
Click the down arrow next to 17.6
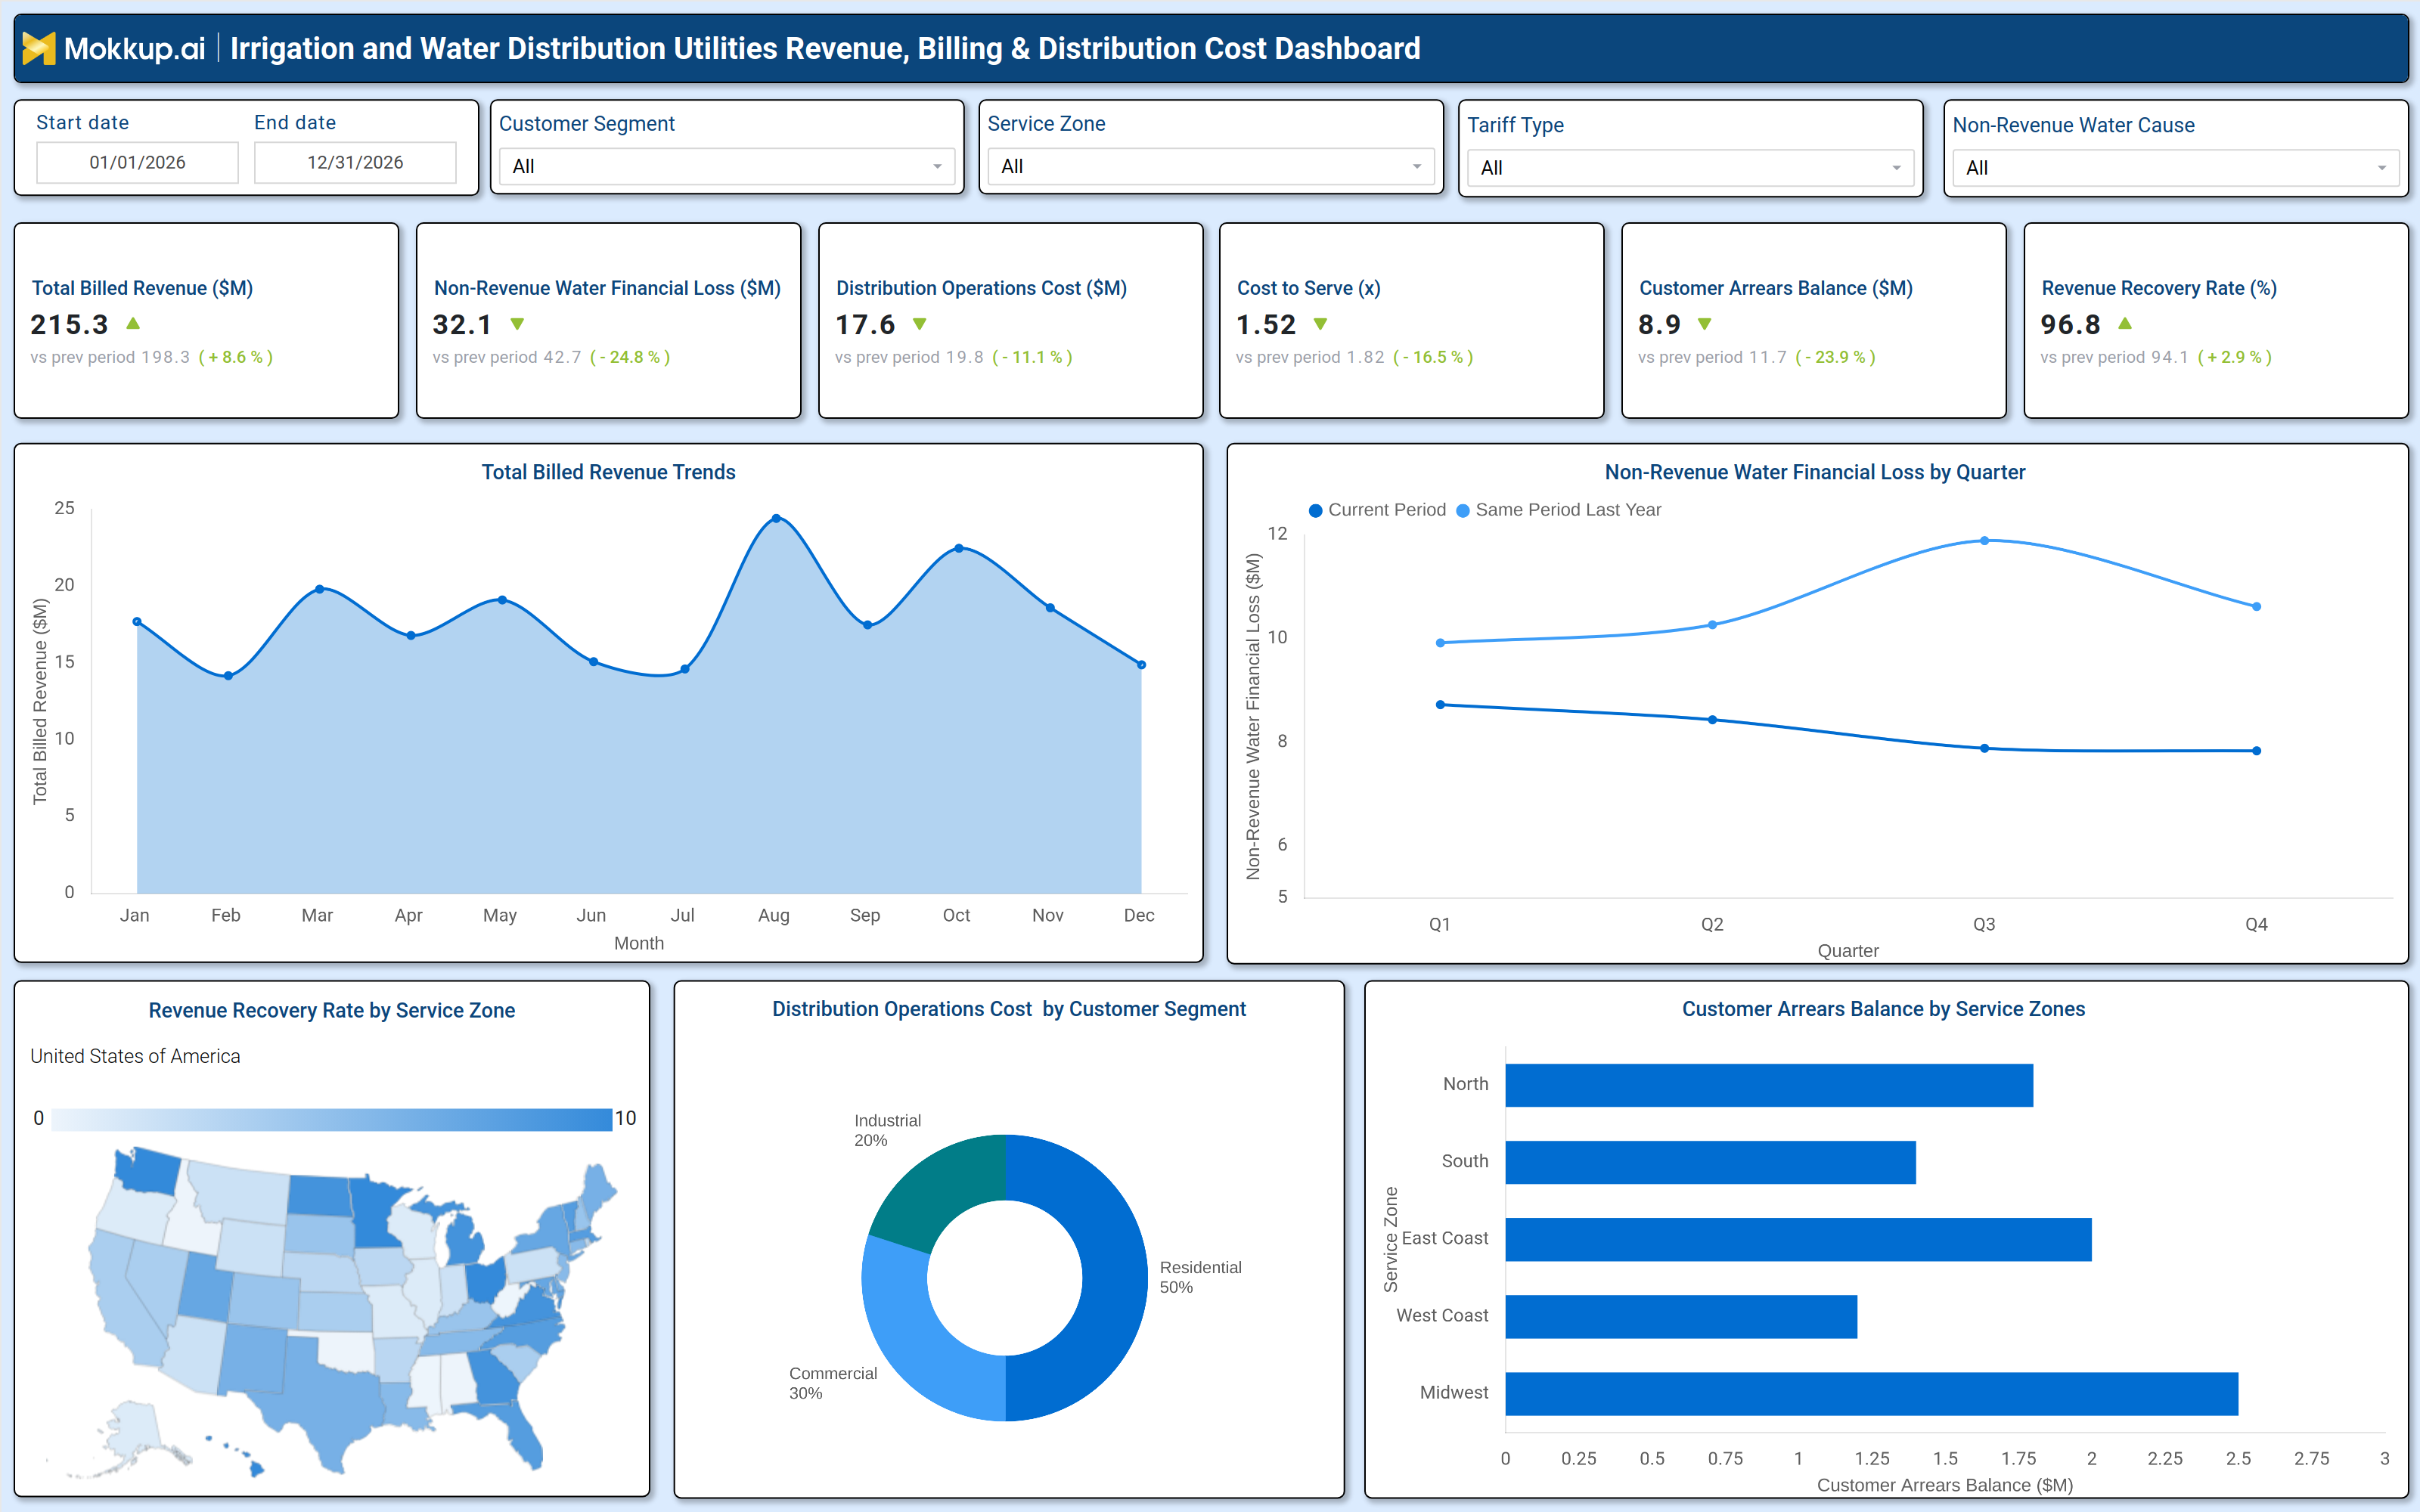coord(920,324)
